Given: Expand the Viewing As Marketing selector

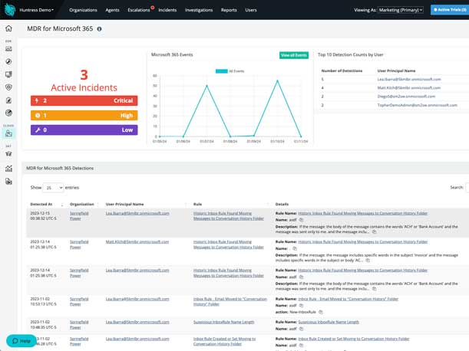Looking at the screenshot, I should click(400, 10).
